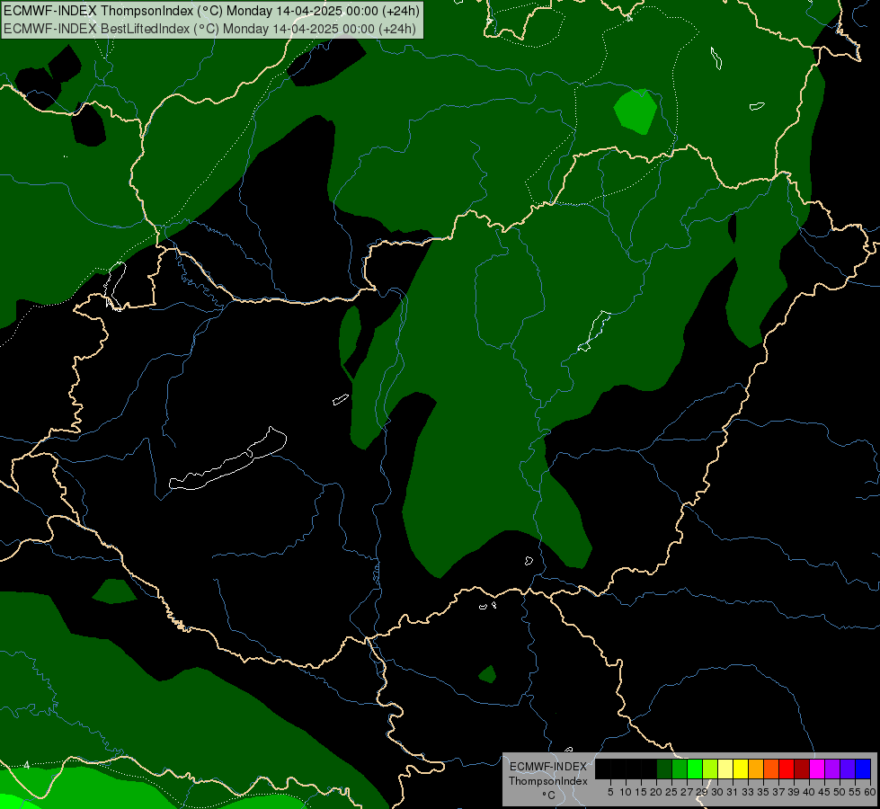This screenshot has height=809, width=880.
Task: Click the ThompsonIndex label in the legend
Action: [x=547, y=781]
